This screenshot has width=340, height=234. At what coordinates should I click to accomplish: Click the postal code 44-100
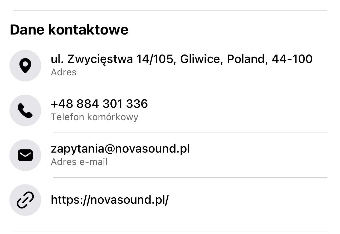(292, 59)
